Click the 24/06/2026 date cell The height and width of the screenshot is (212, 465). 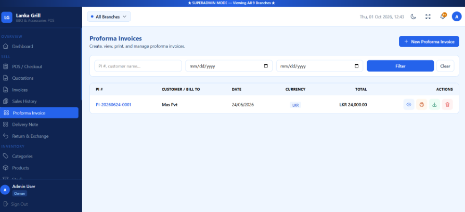(x=242, y=105)
